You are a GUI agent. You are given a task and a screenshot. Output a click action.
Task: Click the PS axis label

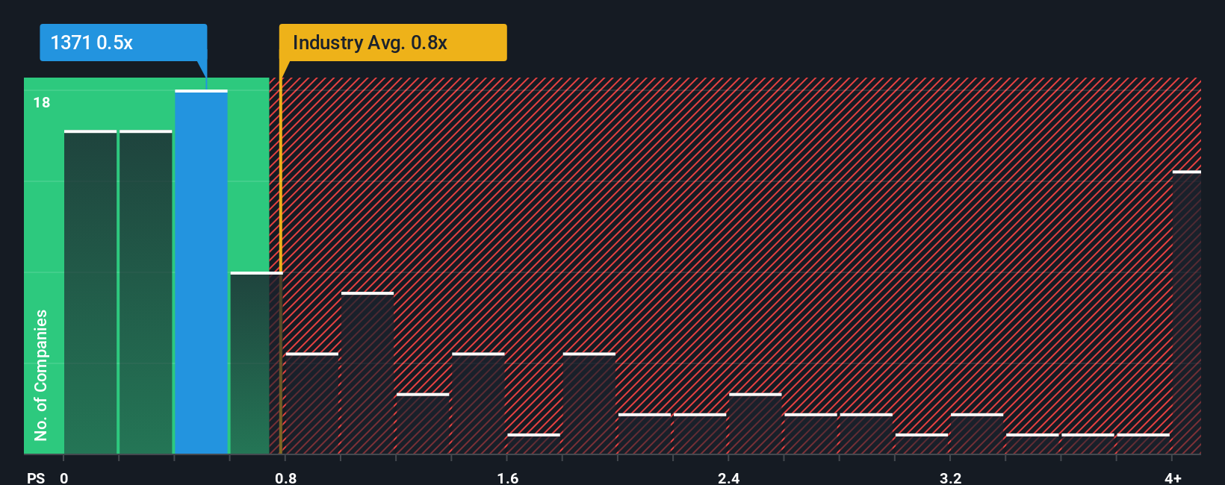pos(36,478)
